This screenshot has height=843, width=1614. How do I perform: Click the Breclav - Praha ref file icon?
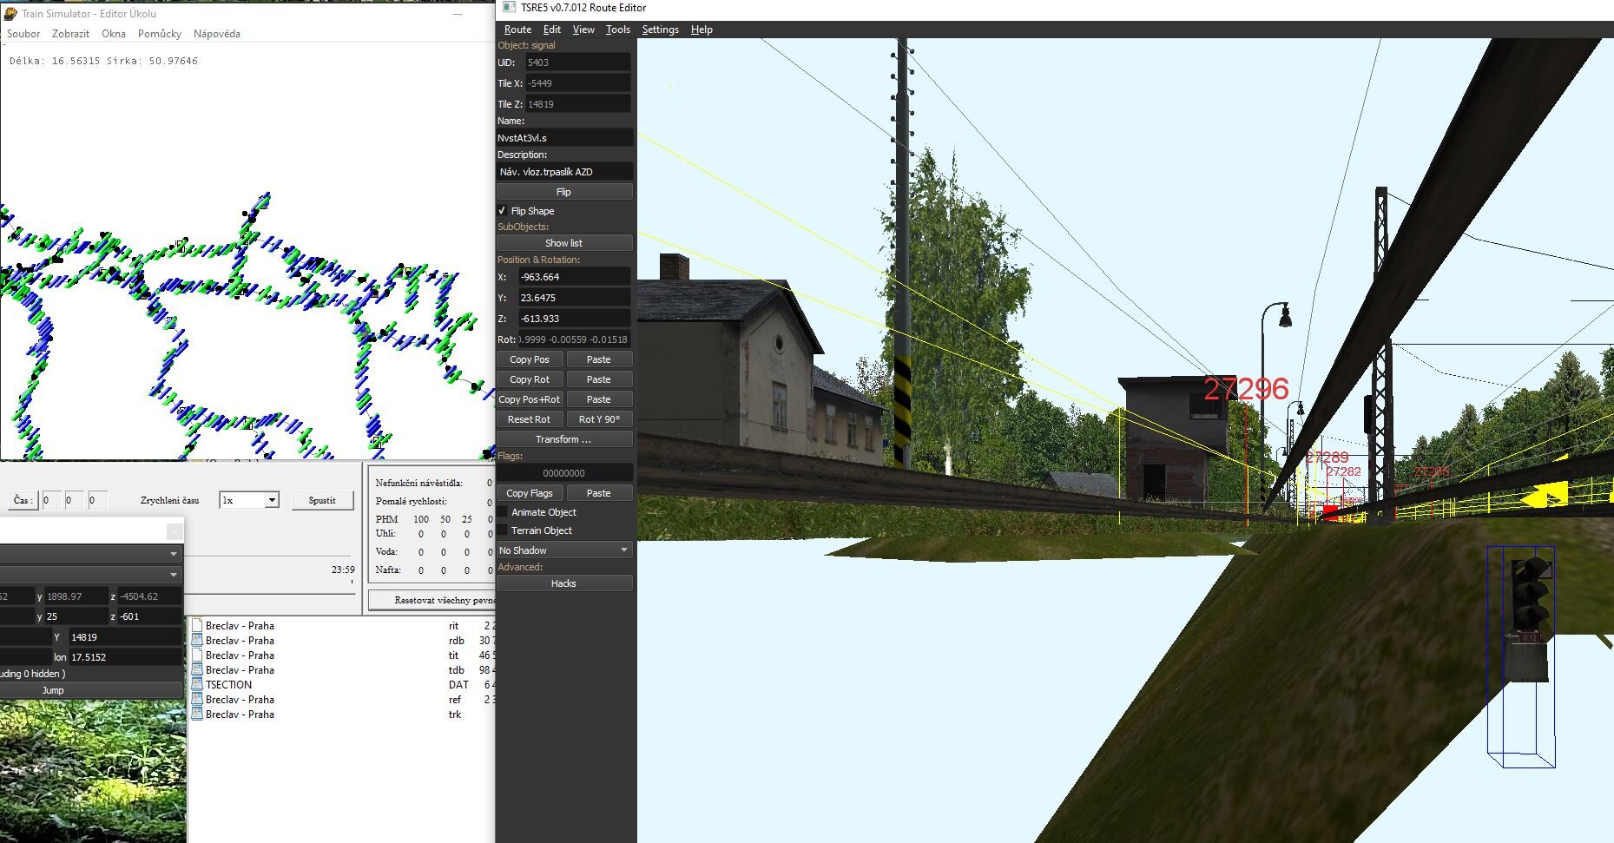pyautogui.click(x=197, y=700)
